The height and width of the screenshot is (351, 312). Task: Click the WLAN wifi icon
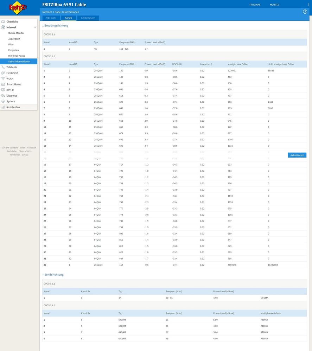(3, 78)
